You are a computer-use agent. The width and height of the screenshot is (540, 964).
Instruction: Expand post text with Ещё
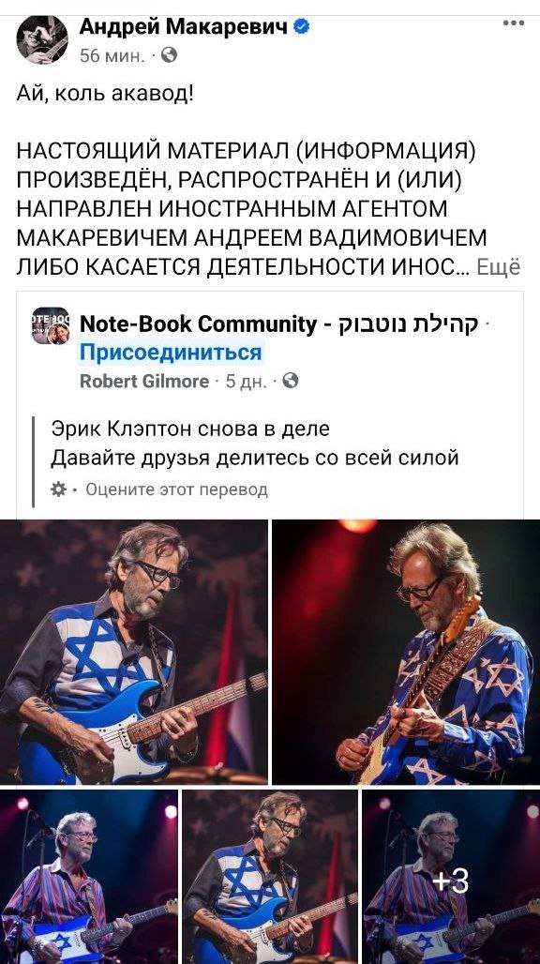pyautogui.click(x=498, y=267)
